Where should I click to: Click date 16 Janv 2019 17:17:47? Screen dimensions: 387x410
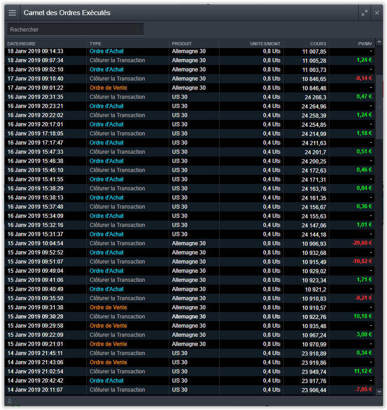point(35,143)
